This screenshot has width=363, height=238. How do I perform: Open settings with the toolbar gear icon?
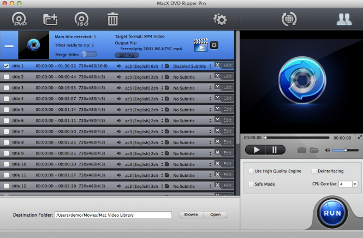(220, 19)
